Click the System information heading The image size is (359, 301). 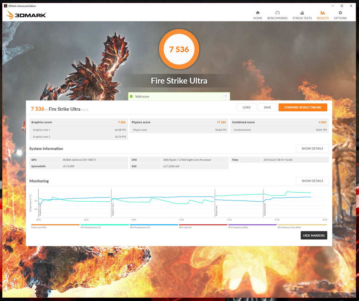coord(46,149)
